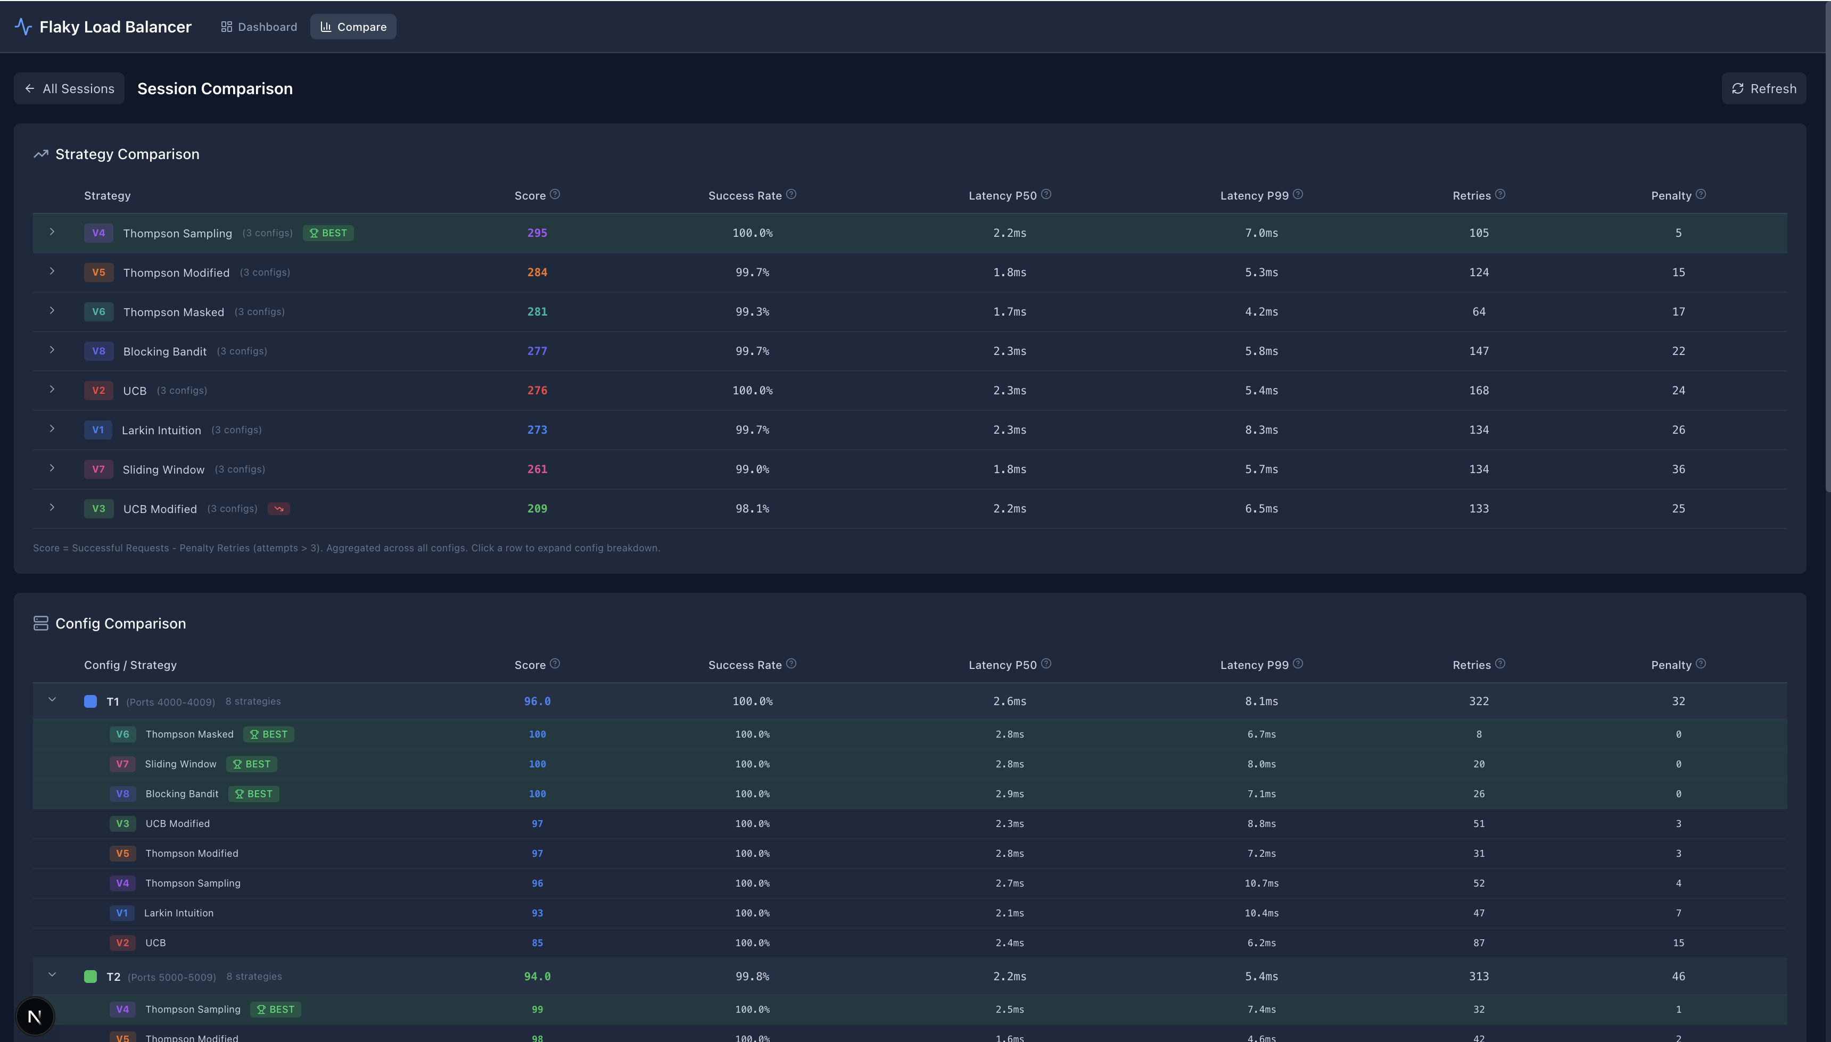Click the Sliding Window V7 strategy row
Screen dimensions: 1831x1042
click(x=163, y=469)
